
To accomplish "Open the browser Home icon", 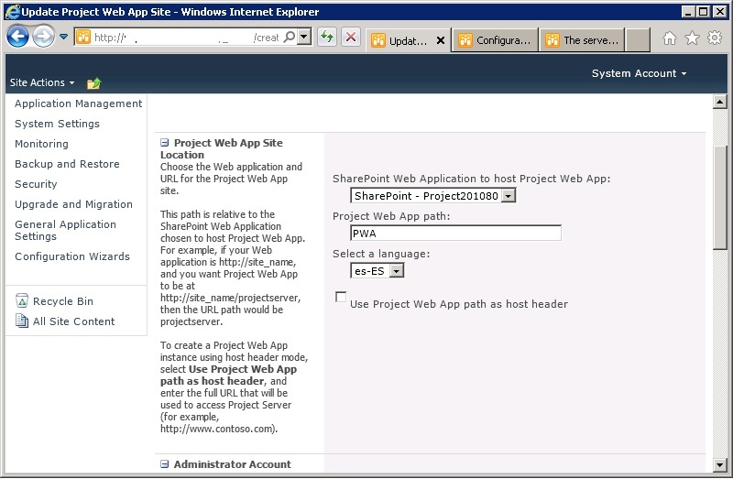I will (x=670, y=38).
